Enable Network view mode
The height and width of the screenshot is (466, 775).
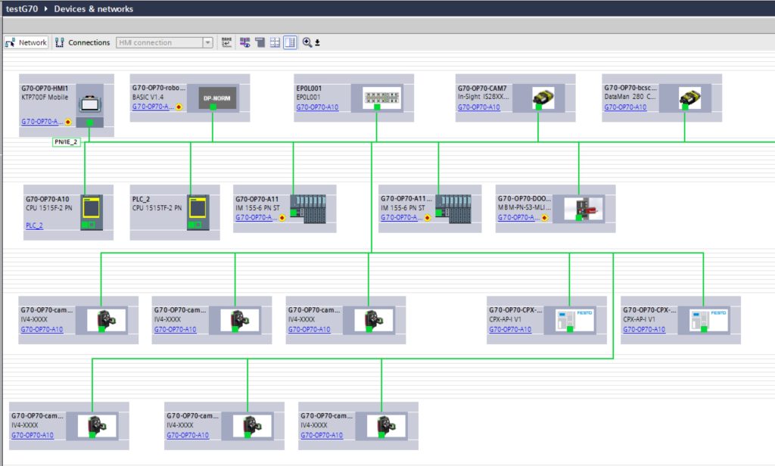coord(26,42)
